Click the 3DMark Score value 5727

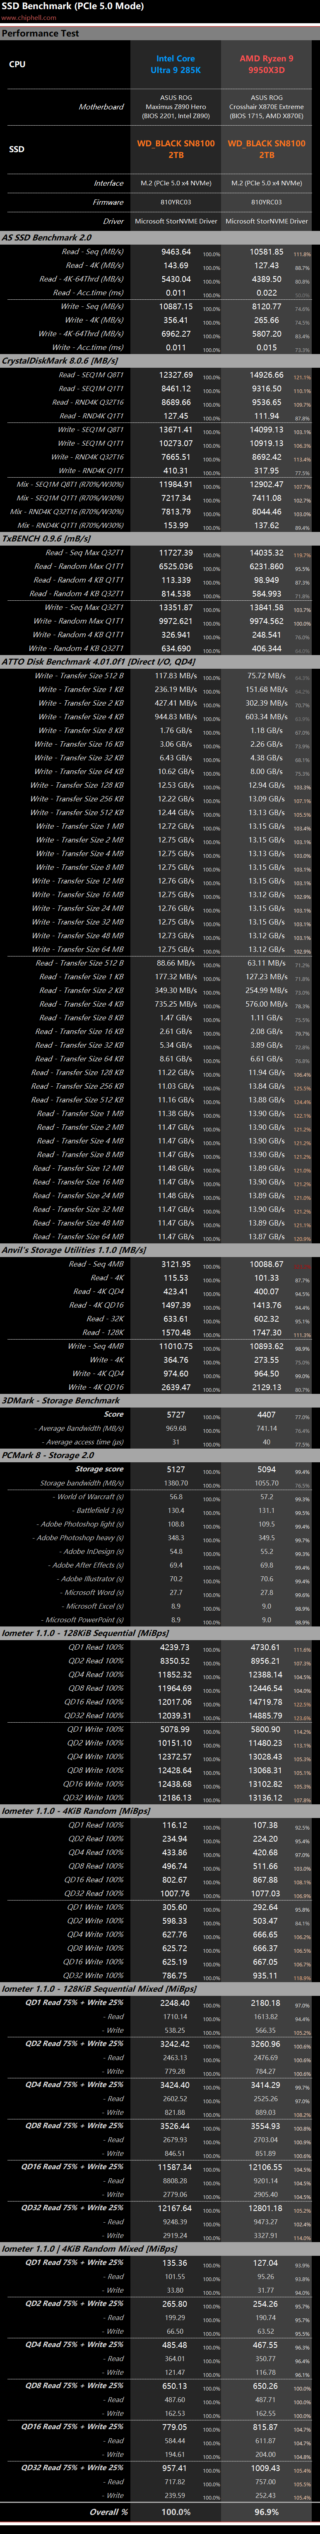176,1415
